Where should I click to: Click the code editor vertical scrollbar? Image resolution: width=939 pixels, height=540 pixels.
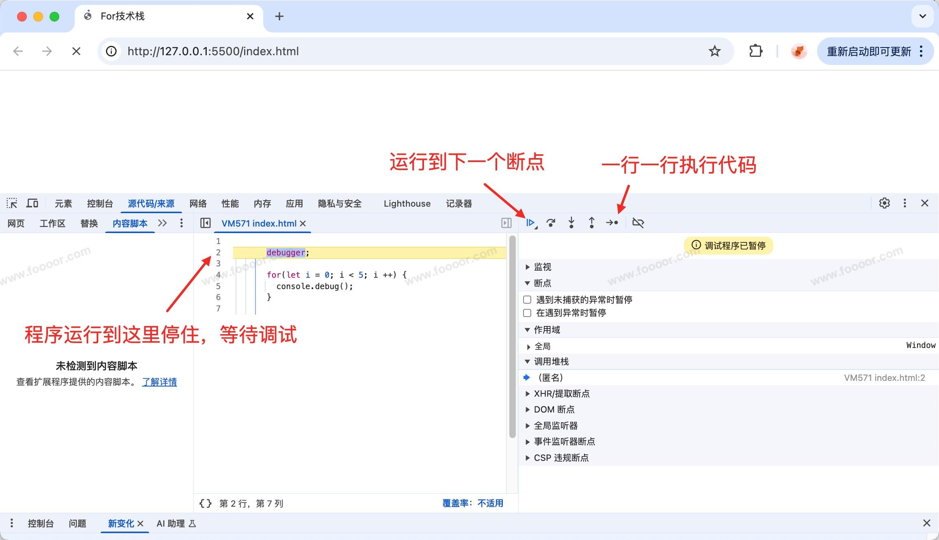point(512,337)
